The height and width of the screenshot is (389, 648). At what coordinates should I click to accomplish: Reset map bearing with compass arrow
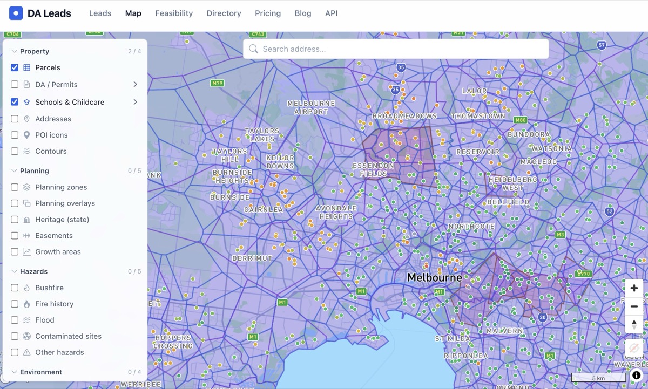click(x=634, y=324)
